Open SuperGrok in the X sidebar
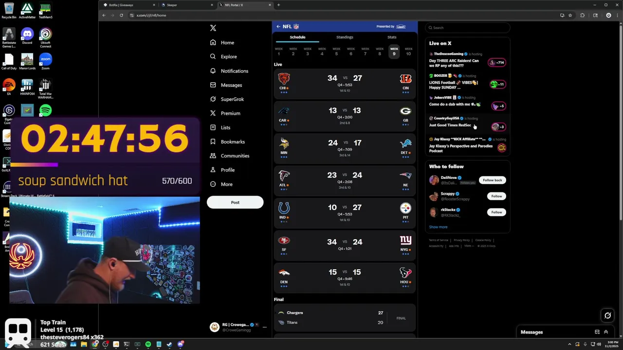 [227, 99]
